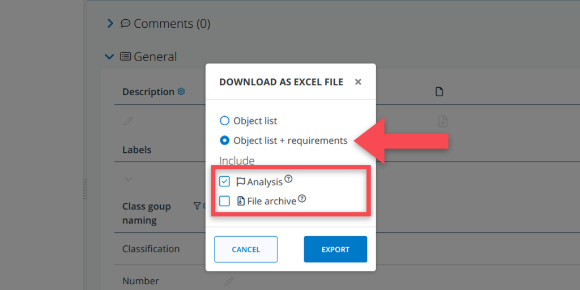
Task: Click the Cancel button
Action: [246, 249]
